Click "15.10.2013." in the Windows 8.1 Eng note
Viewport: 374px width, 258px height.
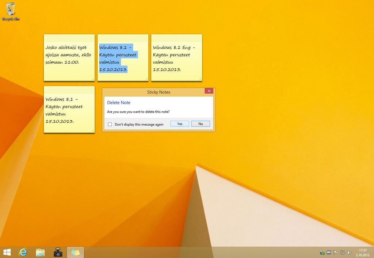167,70
